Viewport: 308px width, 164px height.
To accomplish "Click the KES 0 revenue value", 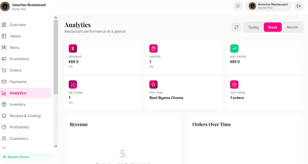I will tap(73, 62).
